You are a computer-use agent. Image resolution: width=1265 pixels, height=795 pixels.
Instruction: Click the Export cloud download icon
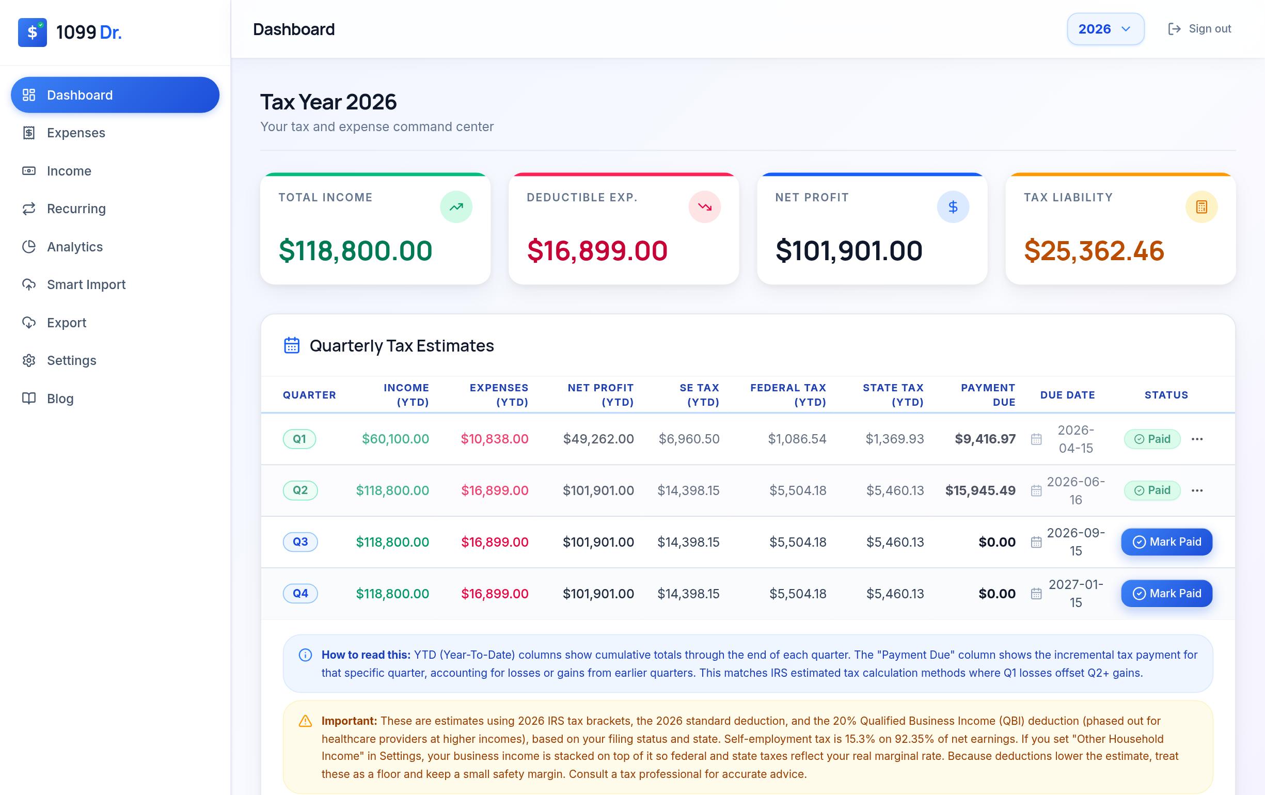coord(29,323)
